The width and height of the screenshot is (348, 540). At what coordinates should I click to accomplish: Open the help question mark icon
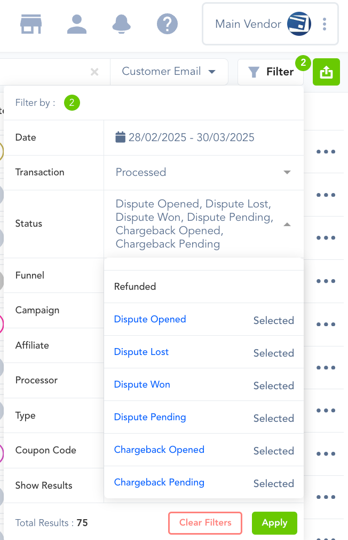tap(167, 24)
